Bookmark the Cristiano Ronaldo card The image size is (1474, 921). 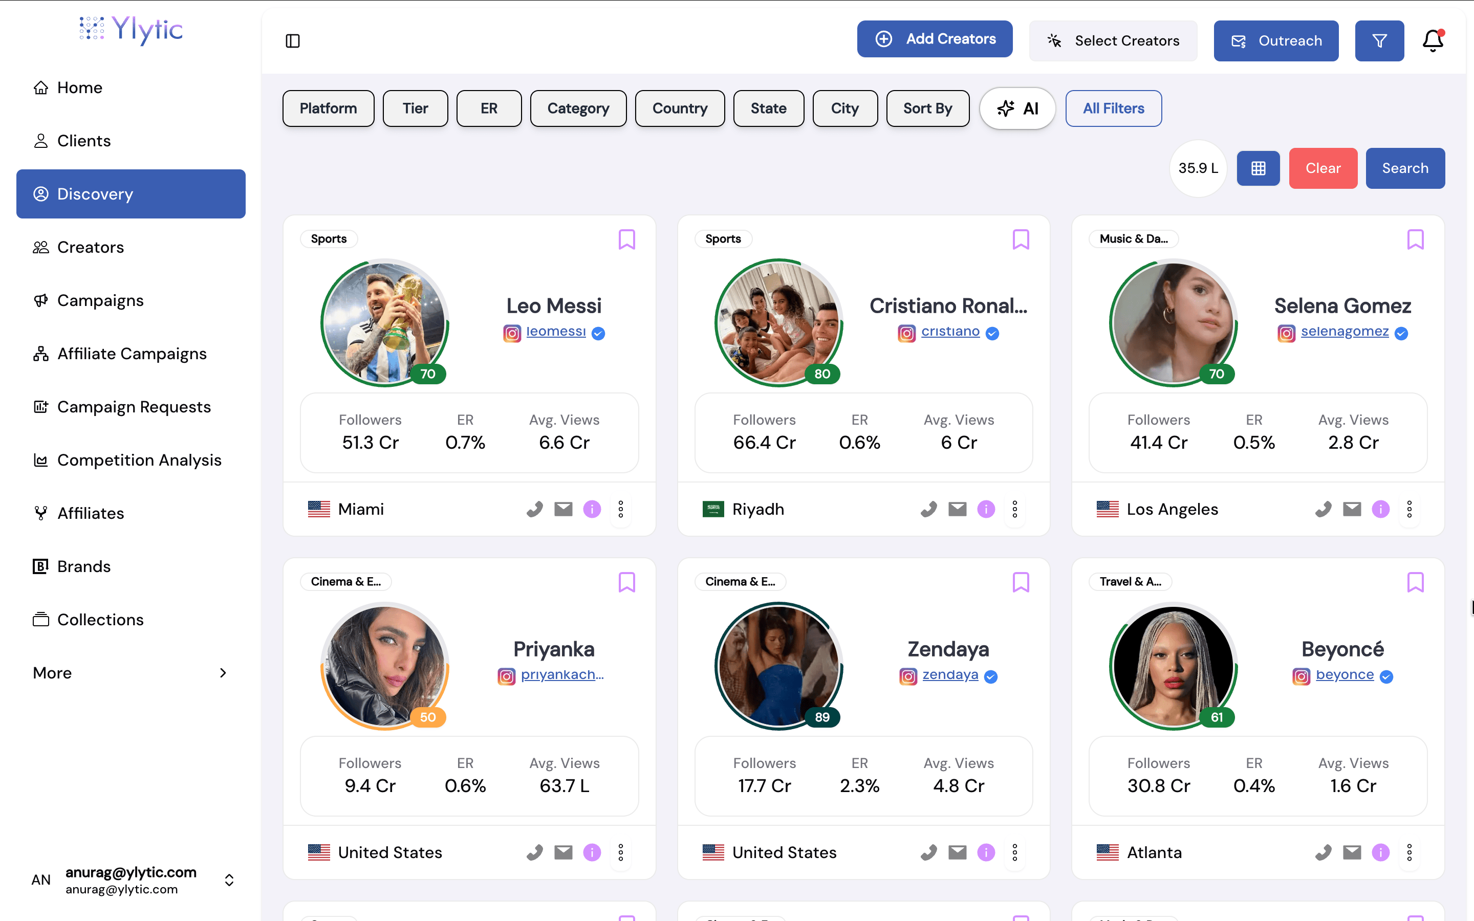(1021, 239)
